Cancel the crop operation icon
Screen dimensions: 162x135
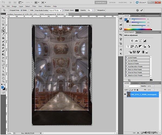137,10
